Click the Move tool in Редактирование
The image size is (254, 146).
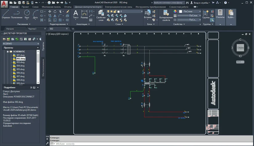(50, 11)
